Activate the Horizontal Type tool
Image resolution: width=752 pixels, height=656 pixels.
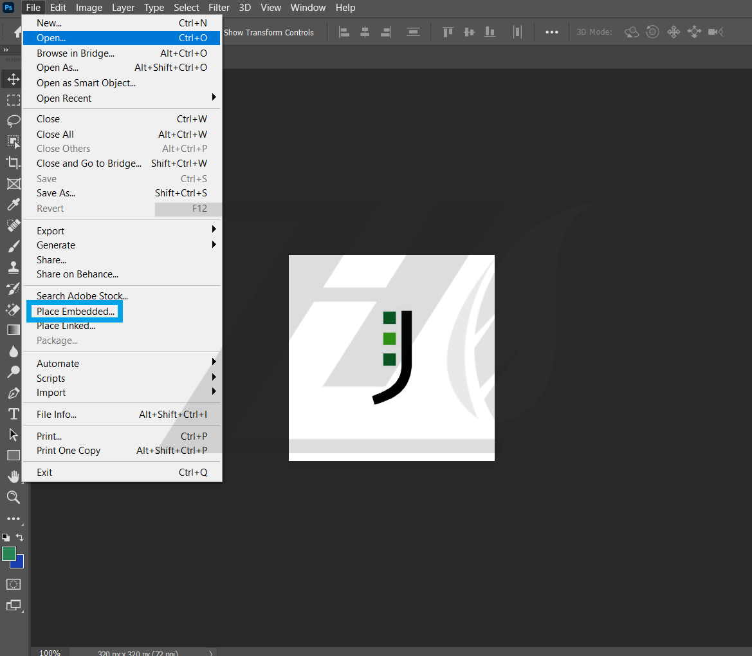point(13,413)
